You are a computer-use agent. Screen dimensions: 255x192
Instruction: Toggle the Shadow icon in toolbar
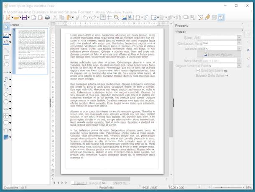186,17
